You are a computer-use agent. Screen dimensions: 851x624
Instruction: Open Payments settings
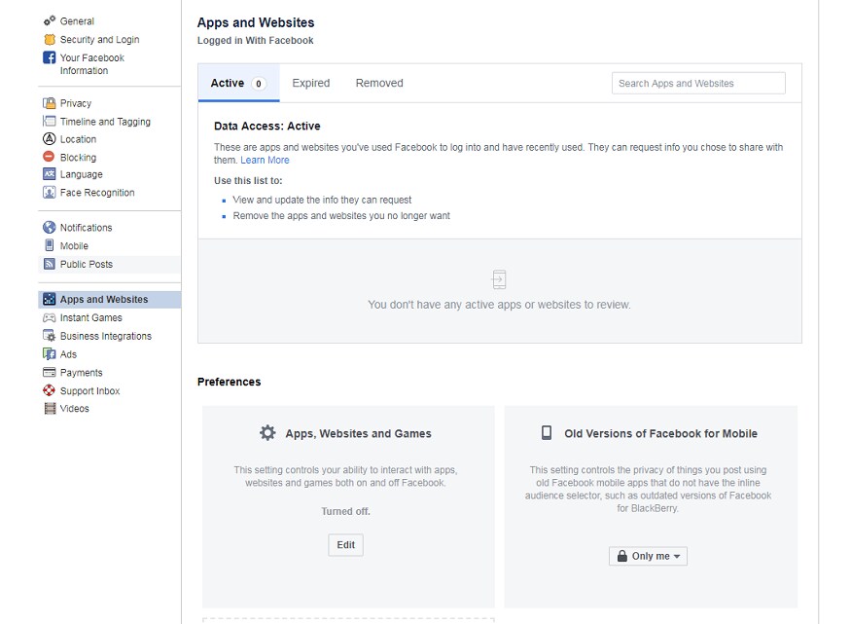(82, 373)
